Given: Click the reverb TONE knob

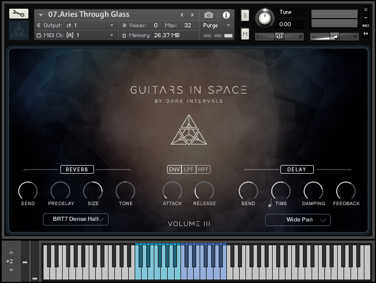Looking at the screenshot, I should pos(125,191).
